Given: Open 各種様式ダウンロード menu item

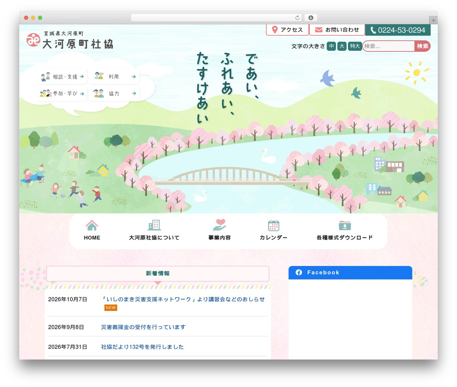Looking at the screenshot, I should 345,238.
